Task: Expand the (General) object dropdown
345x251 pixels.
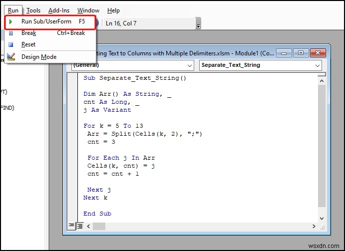Action: coord(189,65)
